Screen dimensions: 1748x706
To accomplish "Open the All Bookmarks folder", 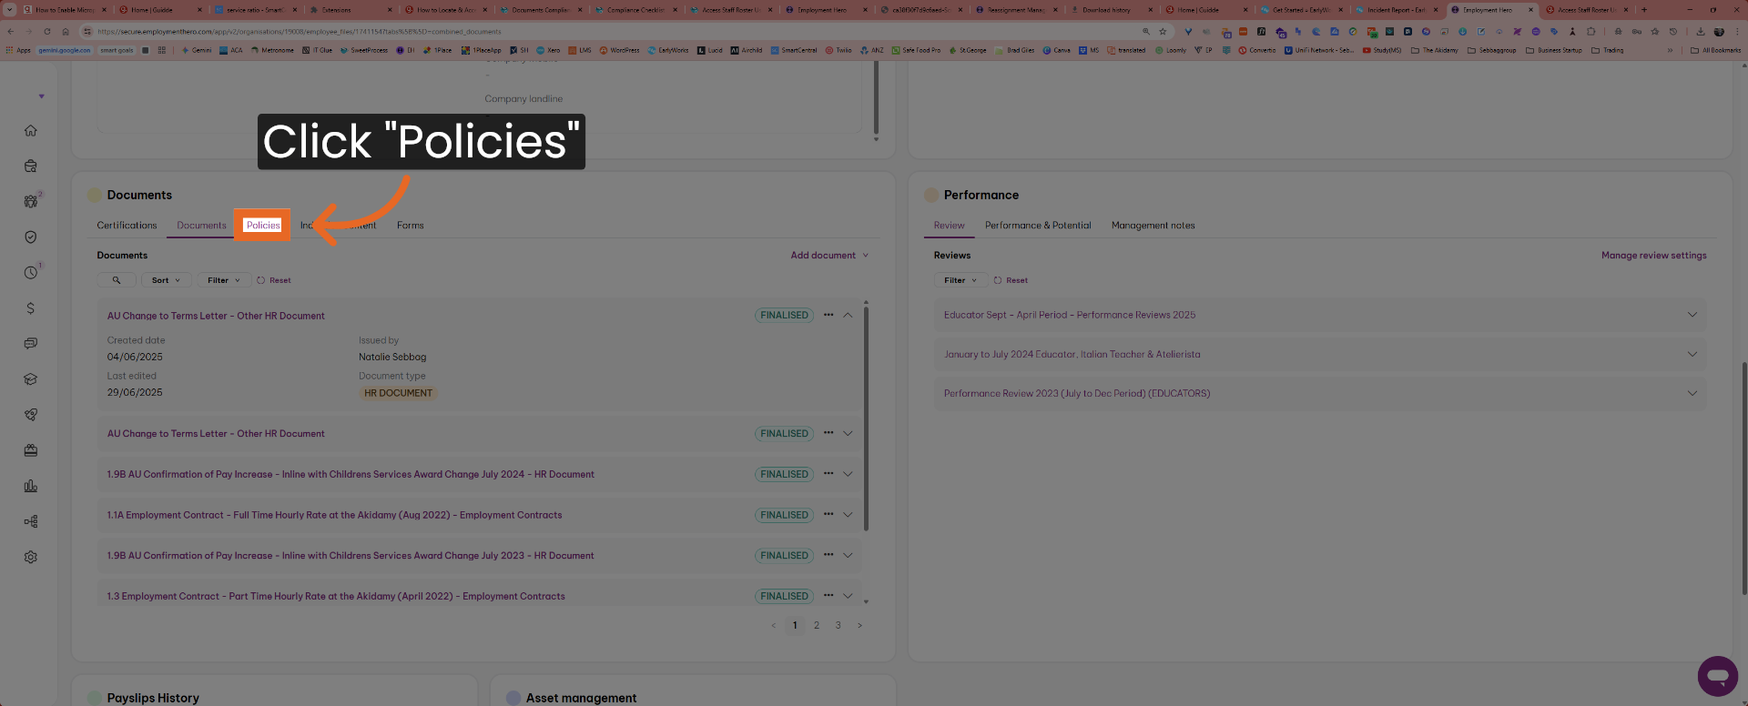I will (x=1715, y=50).
